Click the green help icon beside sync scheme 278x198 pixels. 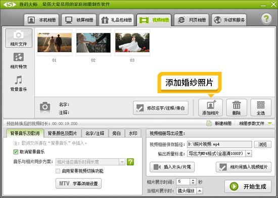(x=130, y=162)
